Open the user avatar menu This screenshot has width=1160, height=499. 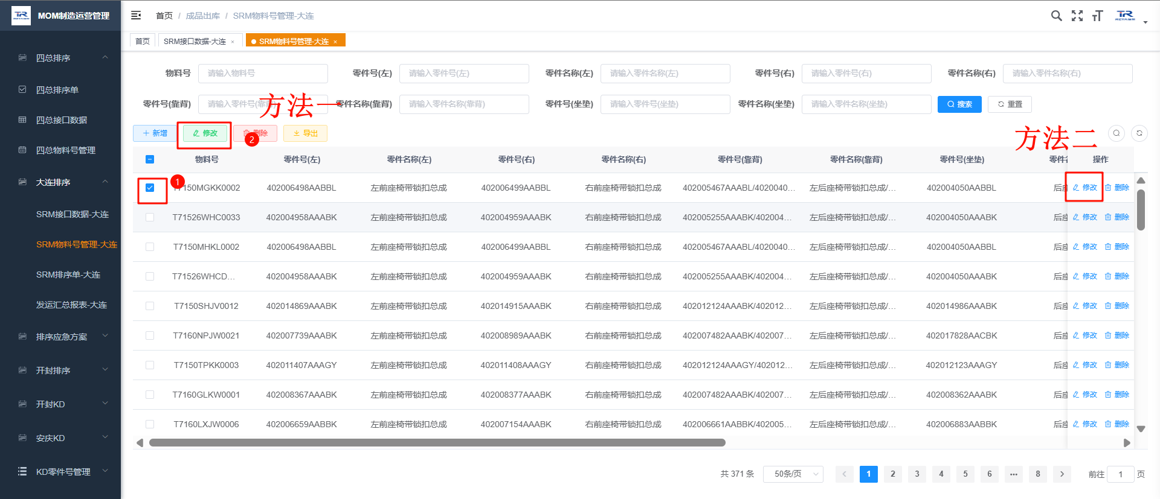pos(1130,16)
